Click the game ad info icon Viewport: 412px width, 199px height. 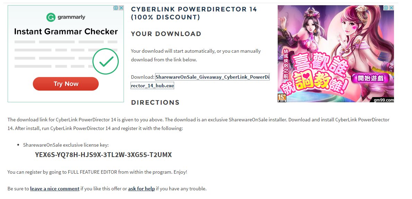386,8
